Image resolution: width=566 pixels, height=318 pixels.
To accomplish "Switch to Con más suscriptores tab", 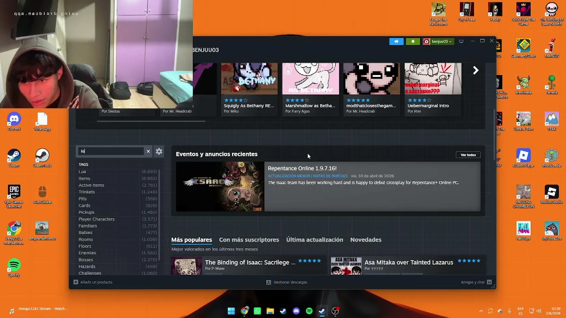I will (x=249, y=240).
